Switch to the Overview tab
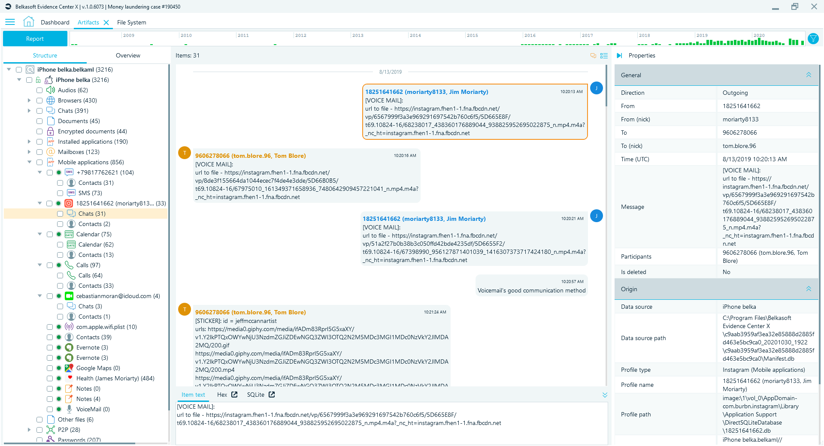The image size is (824, 446). [128, 55]
